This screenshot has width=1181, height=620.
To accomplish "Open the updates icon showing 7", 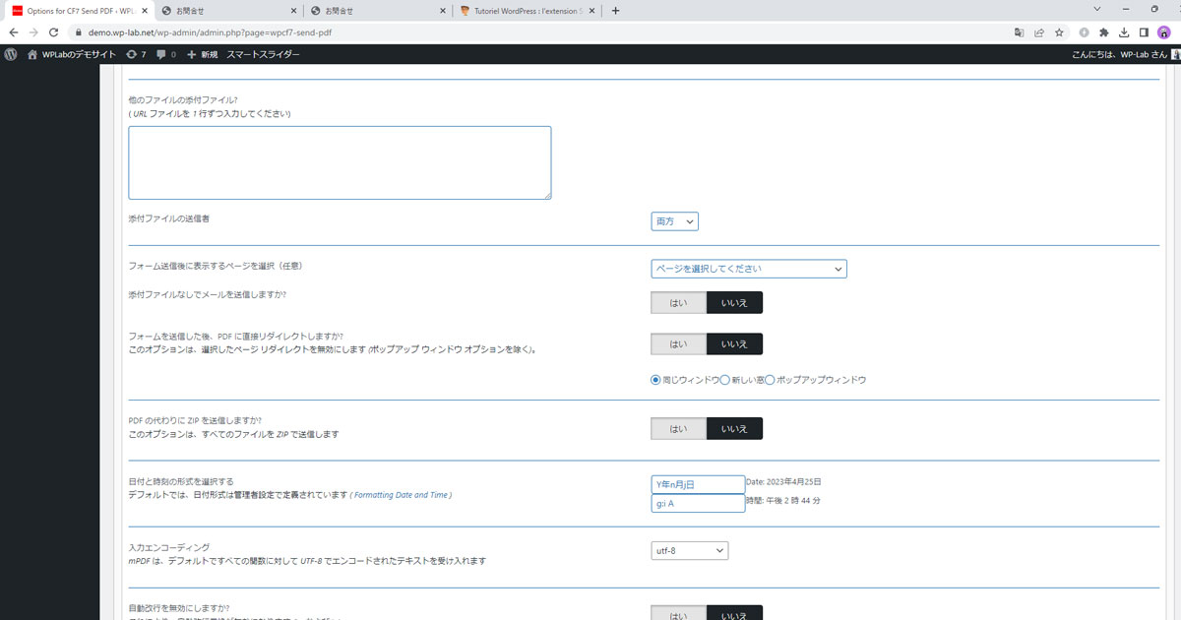I will click(136, 54).
